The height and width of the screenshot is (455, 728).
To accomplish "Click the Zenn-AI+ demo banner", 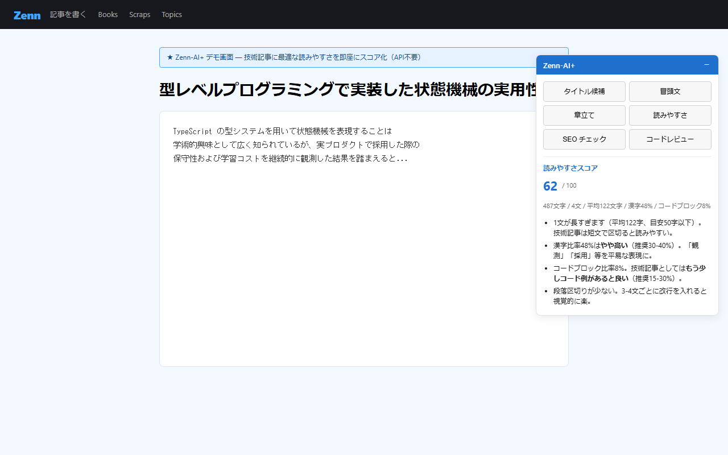I will [364, 57].
